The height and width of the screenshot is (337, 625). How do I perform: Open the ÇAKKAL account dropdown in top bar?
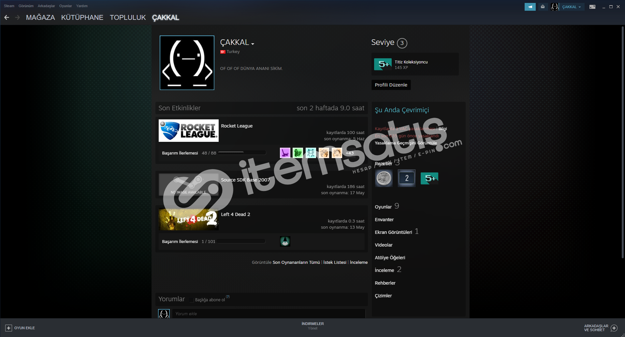coord(572,7)
